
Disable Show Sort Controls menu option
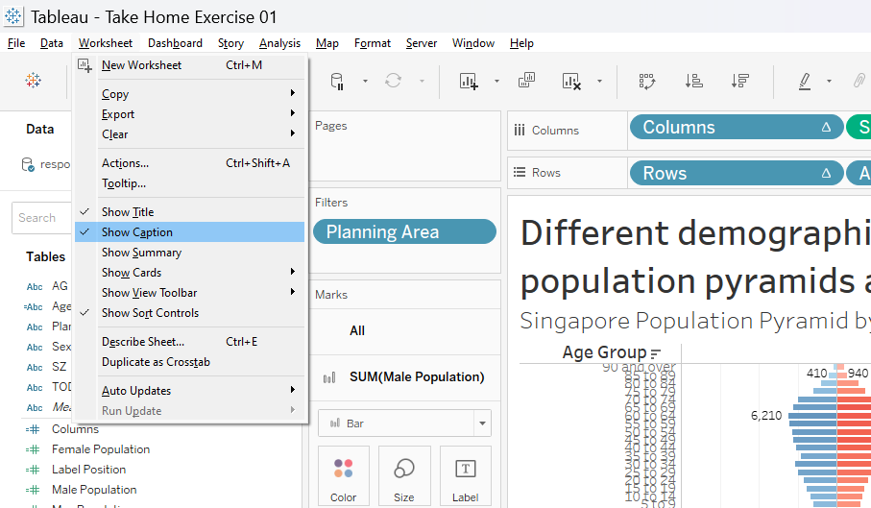150,313
